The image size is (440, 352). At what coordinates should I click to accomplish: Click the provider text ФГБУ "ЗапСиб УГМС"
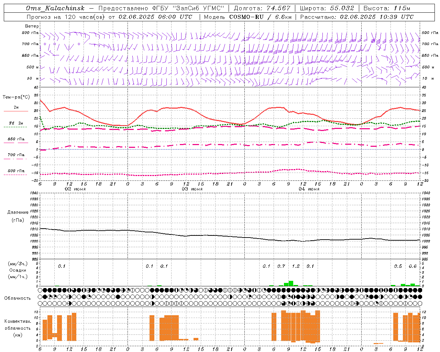coord(188,8)
